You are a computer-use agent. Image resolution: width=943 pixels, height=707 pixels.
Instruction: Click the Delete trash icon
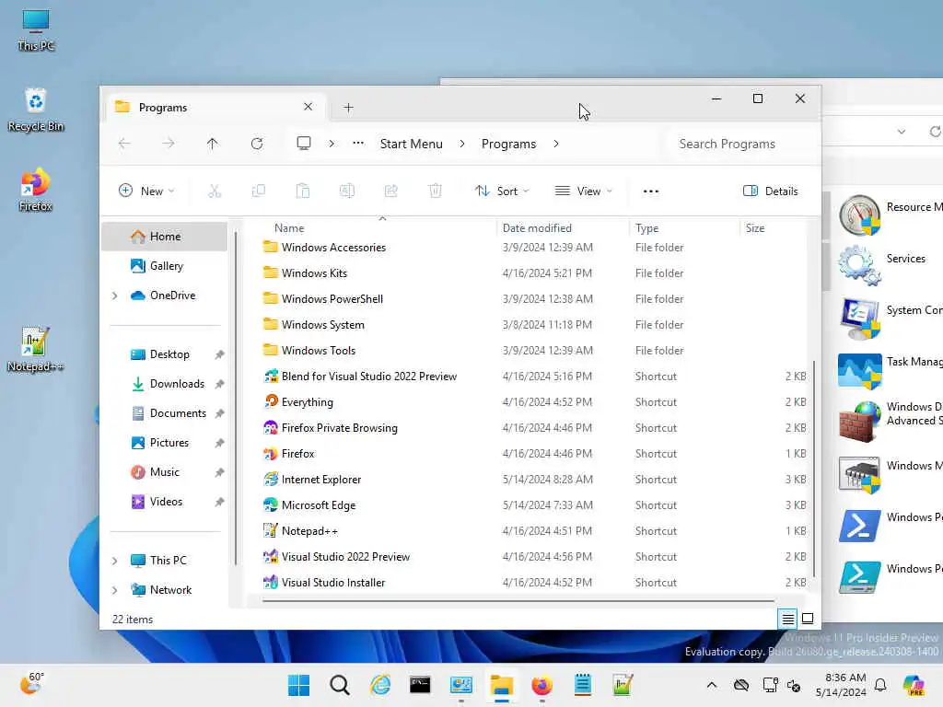point(436,191)
